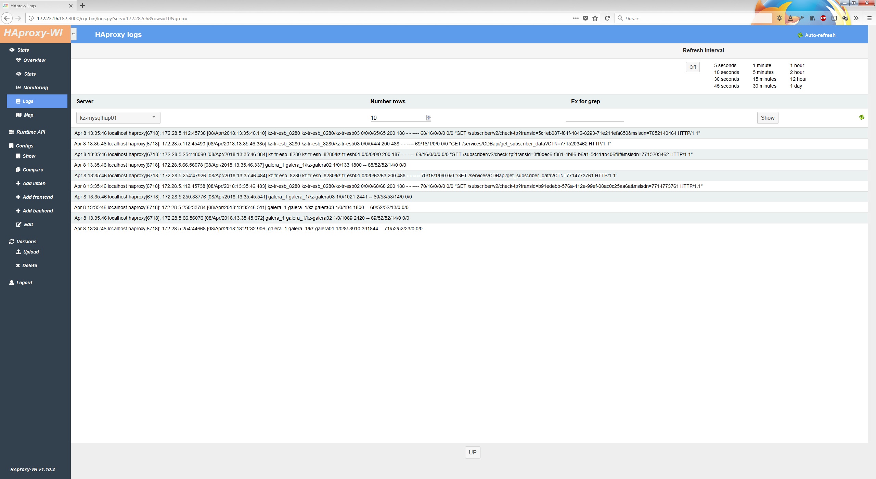876x479 pixels.
Task: Reload the page with browser reload icon
Action: point(607,18)
